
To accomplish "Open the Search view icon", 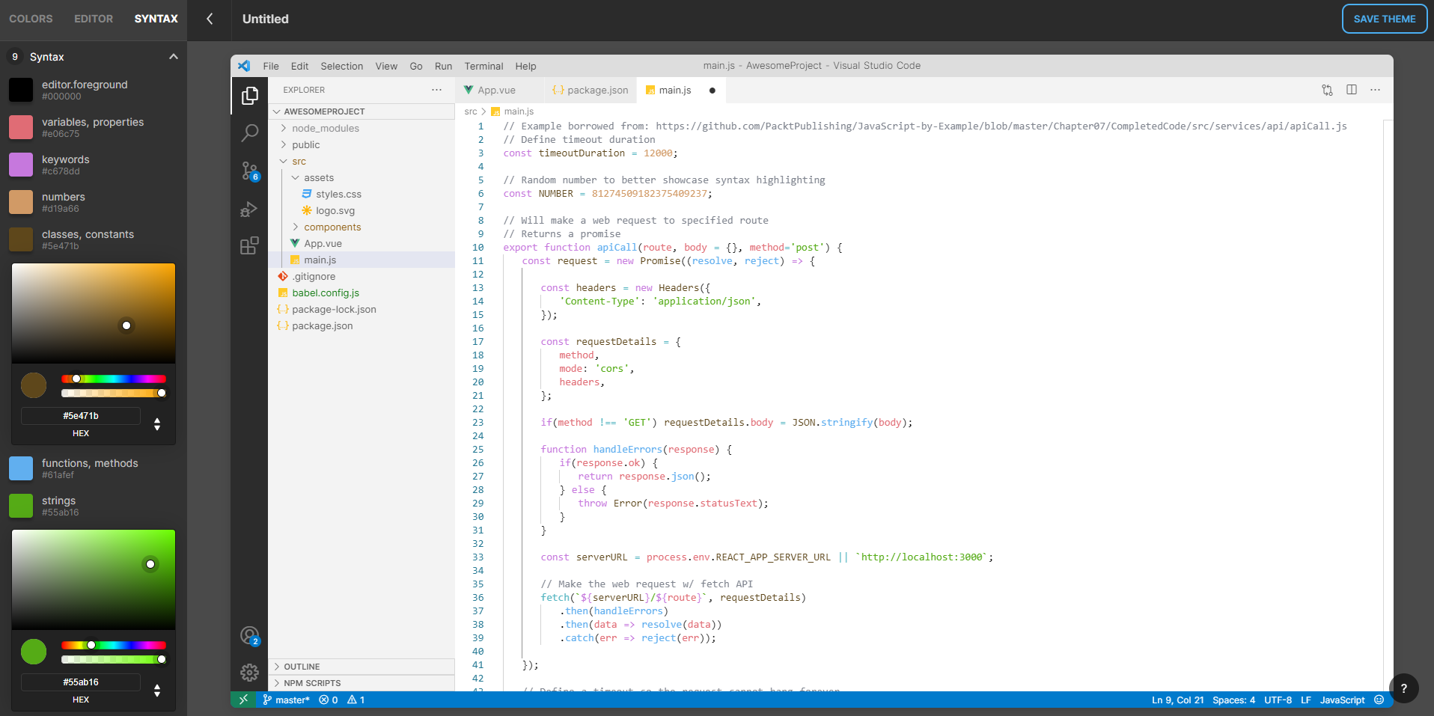I will tap(250, 133).
